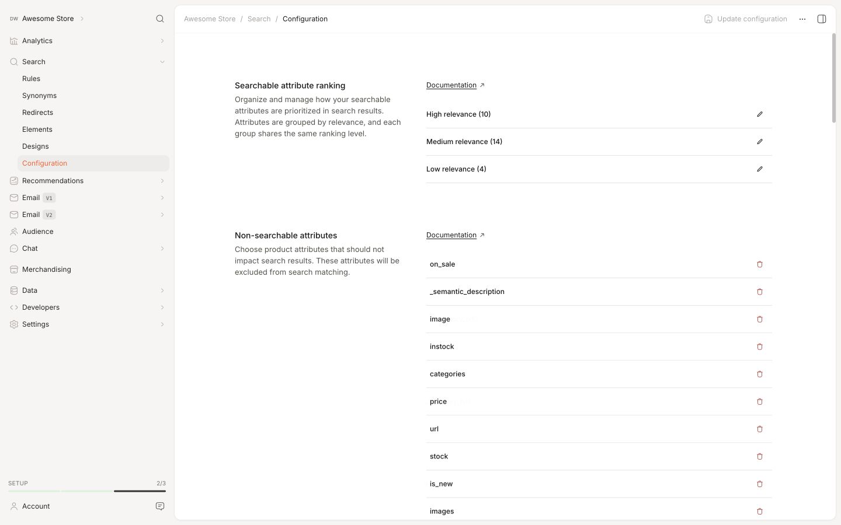This screenshot has height=525, width=841.
Task: Expand the Analytics menu chevron
Action: 162,41
